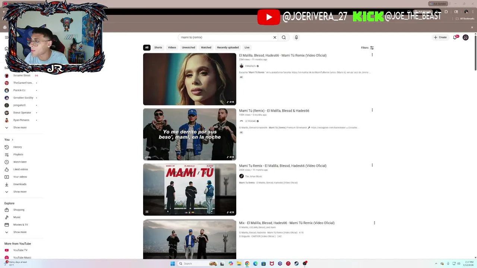477x268 pixels.
Task: Open Google Chrome from the taskbar
Action: [247, 264]
